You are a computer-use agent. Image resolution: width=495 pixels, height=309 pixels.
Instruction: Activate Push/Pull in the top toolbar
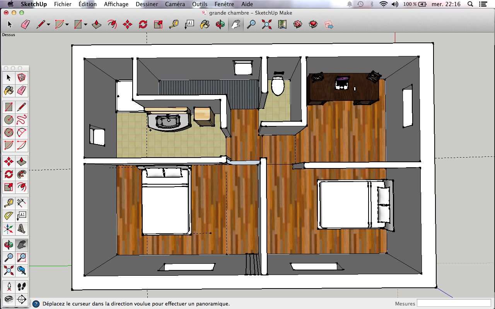click(97, 25)
